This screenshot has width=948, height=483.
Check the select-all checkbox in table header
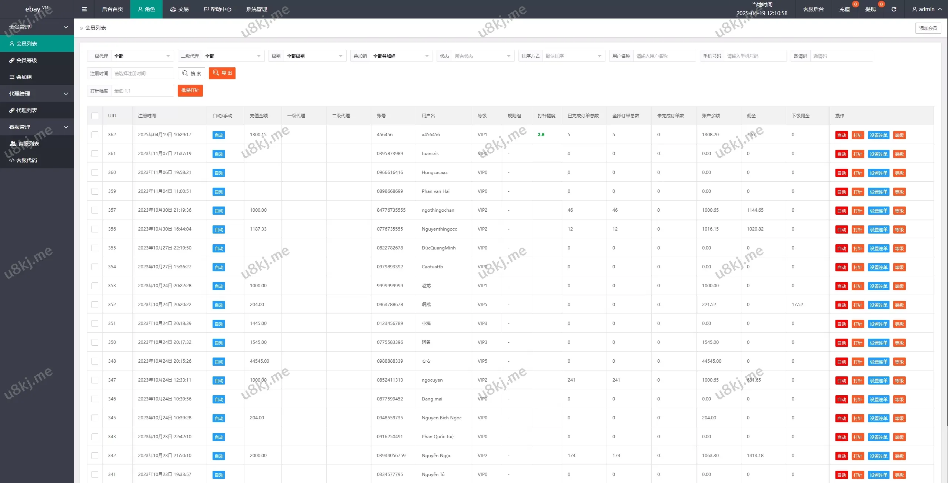pyautogui.click(x=95, y=116)
